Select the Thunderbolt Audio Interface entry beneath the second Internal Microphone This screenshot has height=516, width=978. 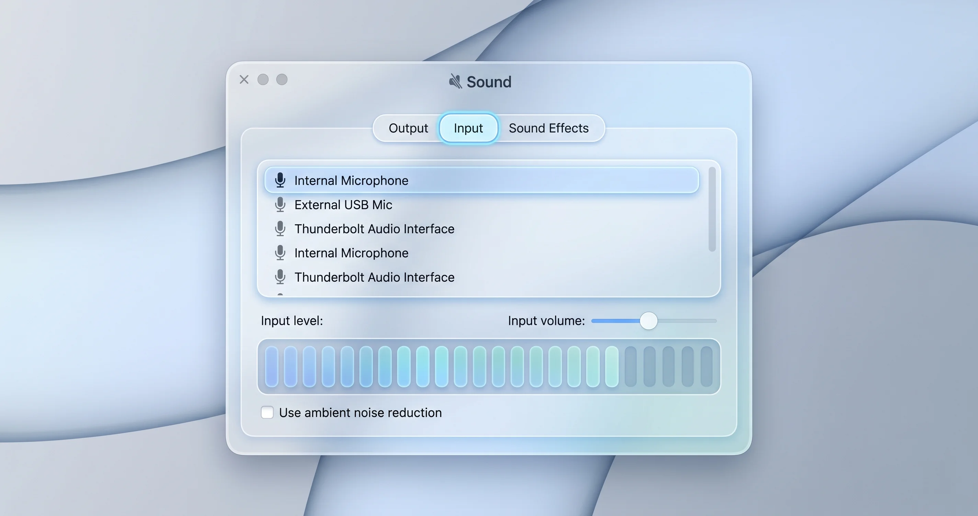point(481,277)
